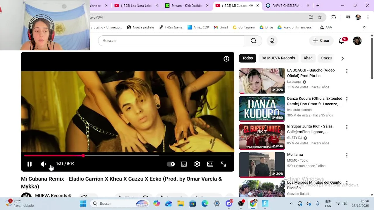Image resolution: width=374 pixels, height=210 pixels.
Task: Mute the Mi Cubana tab audio icon
Action: pyautogui.click(x=251, y=6)
